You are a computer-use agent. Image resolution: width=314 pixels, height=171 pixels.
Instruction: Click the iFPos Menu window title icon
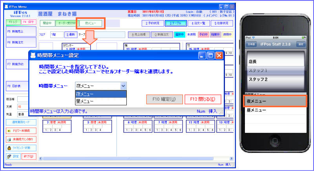click(x=7, y=6)
